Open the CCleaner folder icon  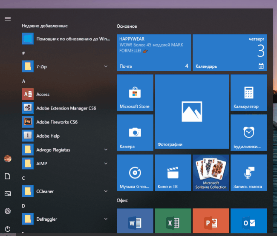coord(28,191)
